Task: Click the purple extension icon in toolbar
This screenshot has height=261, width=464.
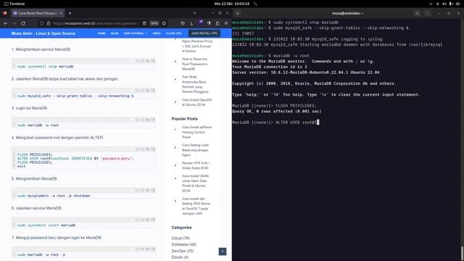Action: click(x=200, y=22)
